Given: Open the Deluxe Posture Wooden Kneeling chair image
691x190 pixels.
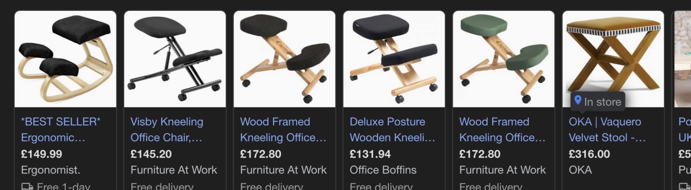Looking at the screenshot, I should (x=394, y=59).
